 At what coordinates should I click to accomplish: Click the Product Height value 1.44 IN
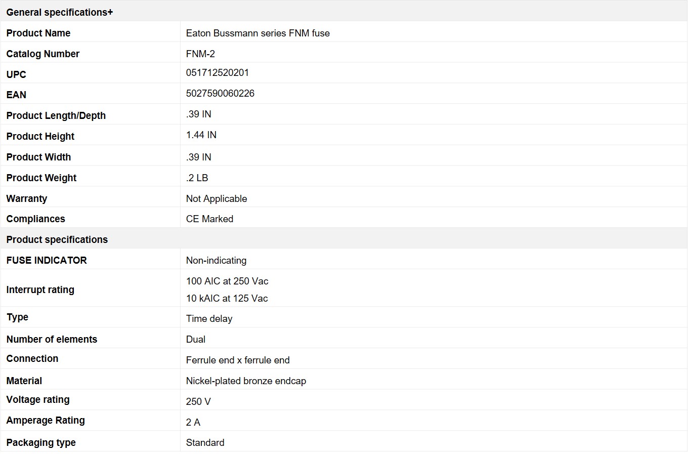point(201,135)
